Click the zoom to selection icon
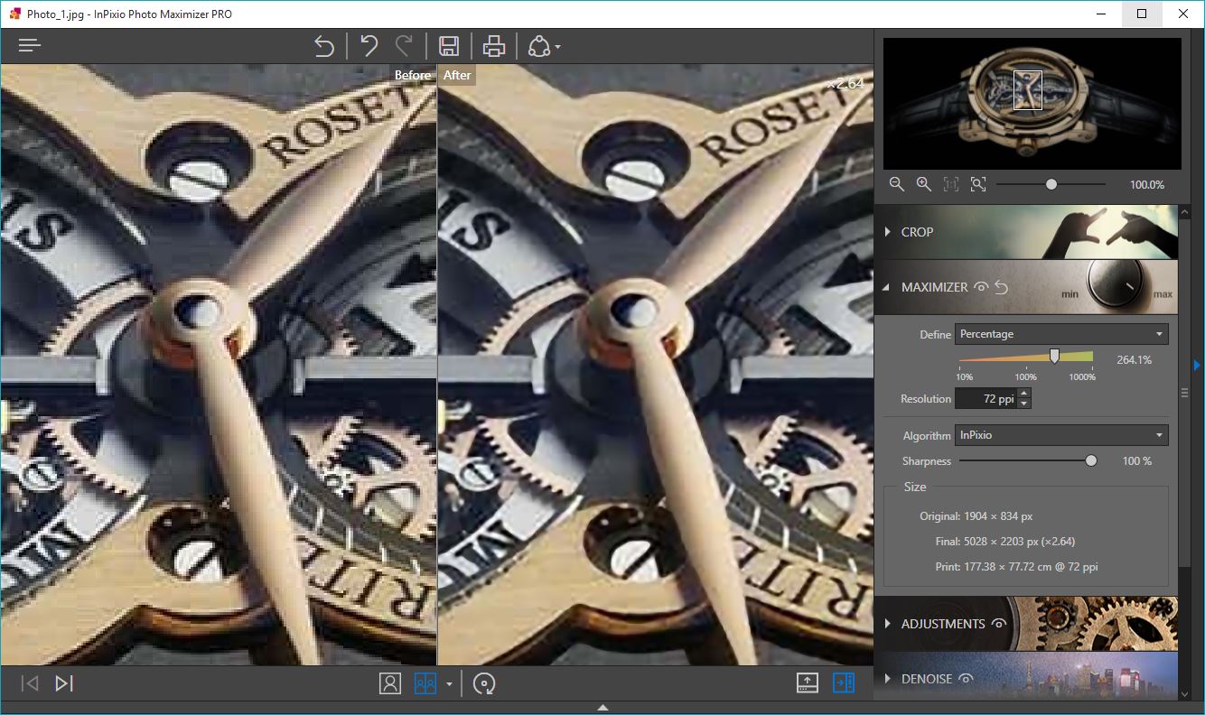Screen dimensions: 1205x715 (x=978, y=184)
